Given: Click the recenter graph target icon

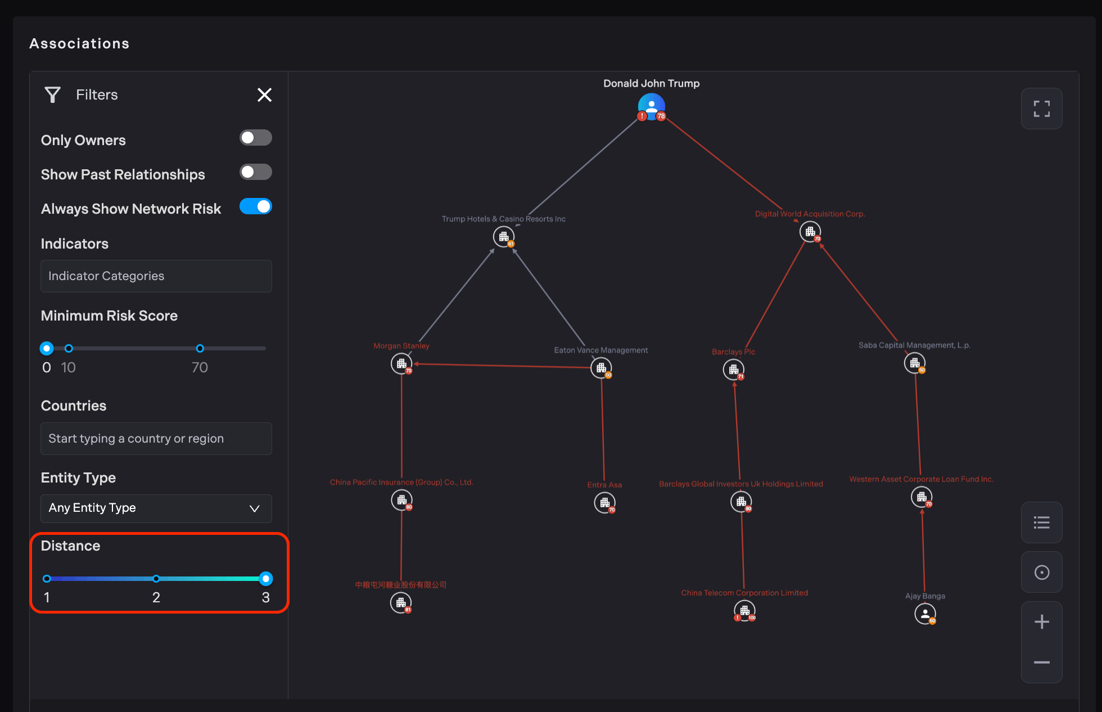Looking at the screenshot, I should 1041,573.
